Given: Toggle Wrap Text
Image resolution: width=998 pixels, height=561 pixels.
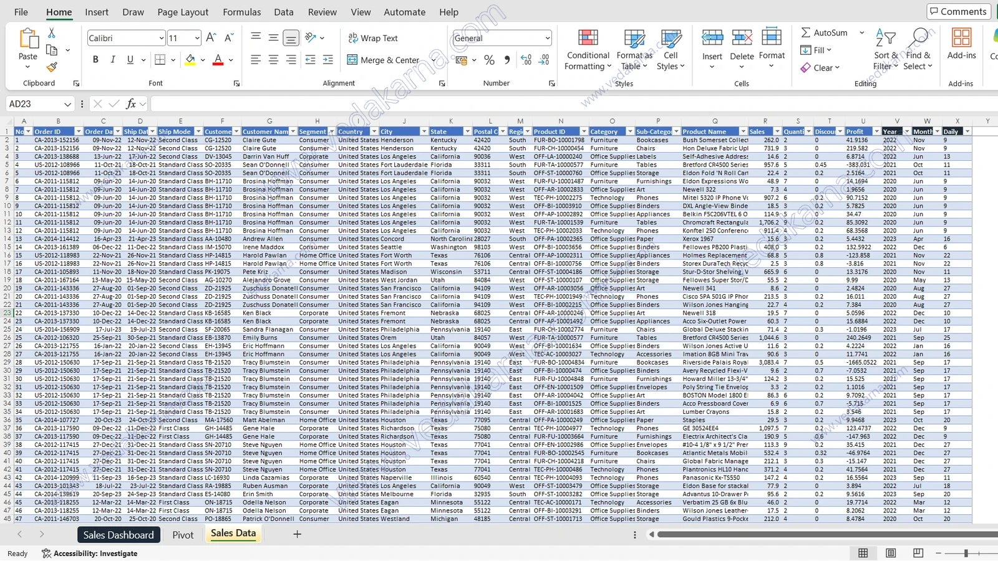Looking at the screenshot, I should pos(372,38).
